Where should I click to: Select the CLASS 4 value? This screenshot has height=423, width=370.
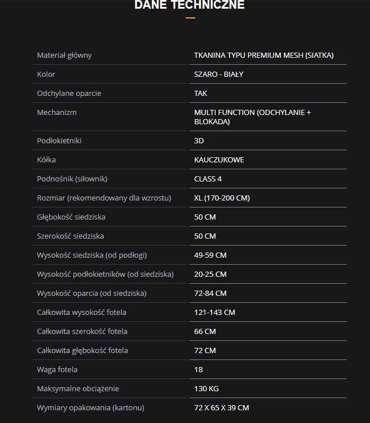pos(208,179)
